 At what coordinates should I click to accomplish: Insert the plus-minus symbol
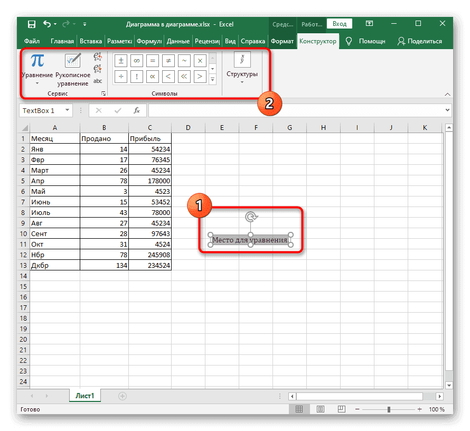(121, 61)
